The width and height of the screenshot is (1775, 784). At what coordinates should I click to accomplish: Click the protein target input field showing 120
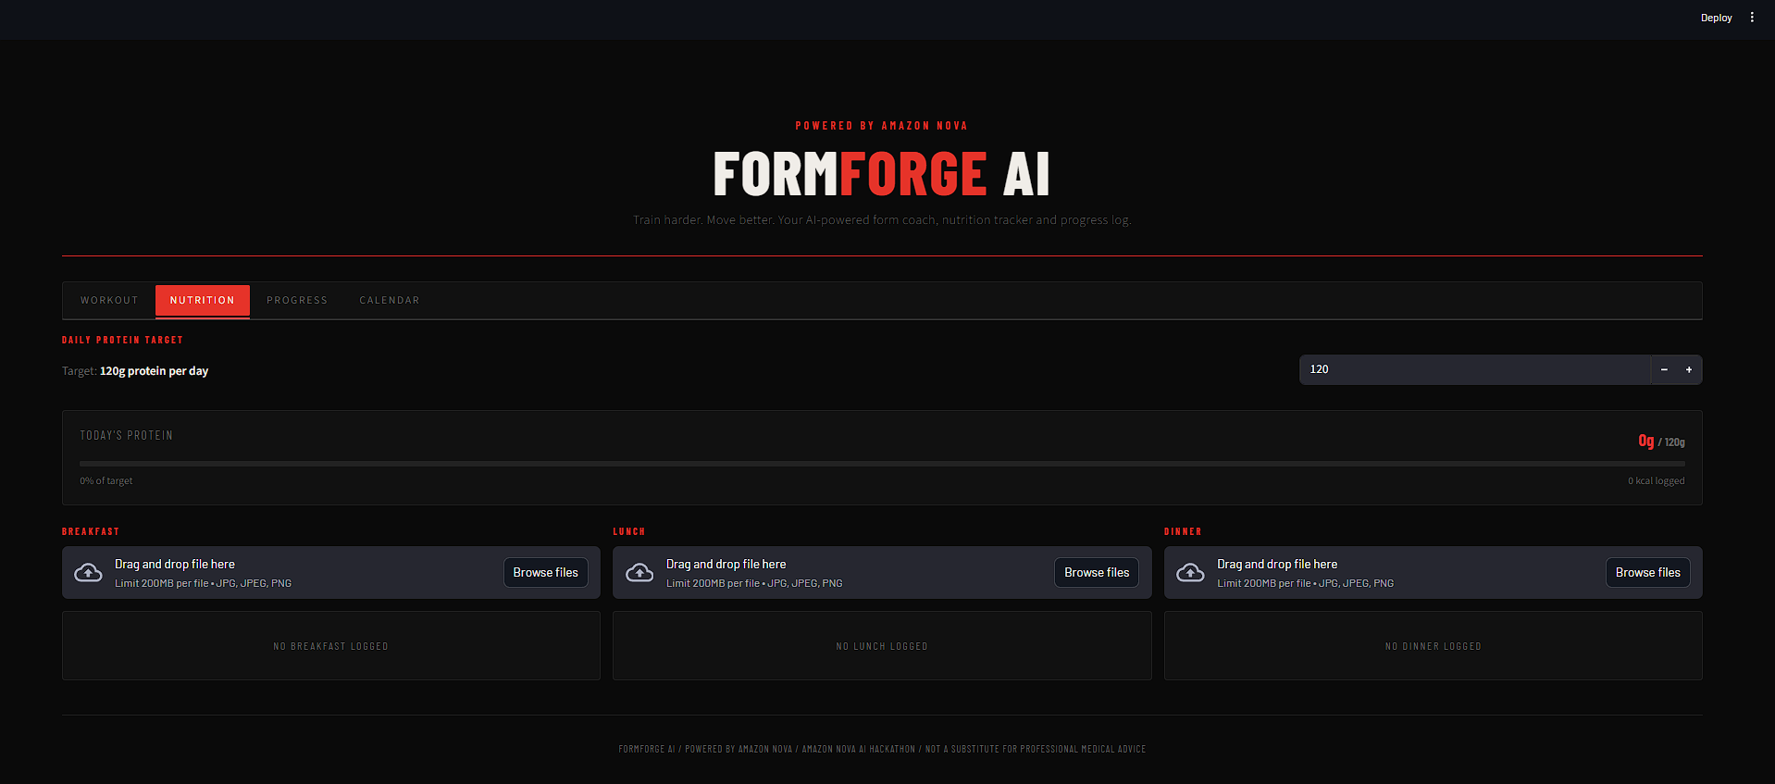pyautogui.click(x=1475, y=369)
